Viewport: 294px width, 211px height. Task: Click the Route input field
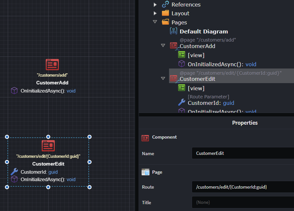click(x=243, y=187)
